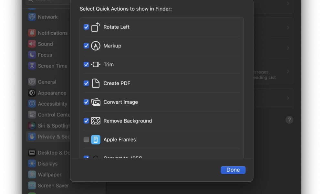The height and width of the screenshot is (194, 323).
Task: Select the Create PDF row label
Action: click(x=117, y=83)
